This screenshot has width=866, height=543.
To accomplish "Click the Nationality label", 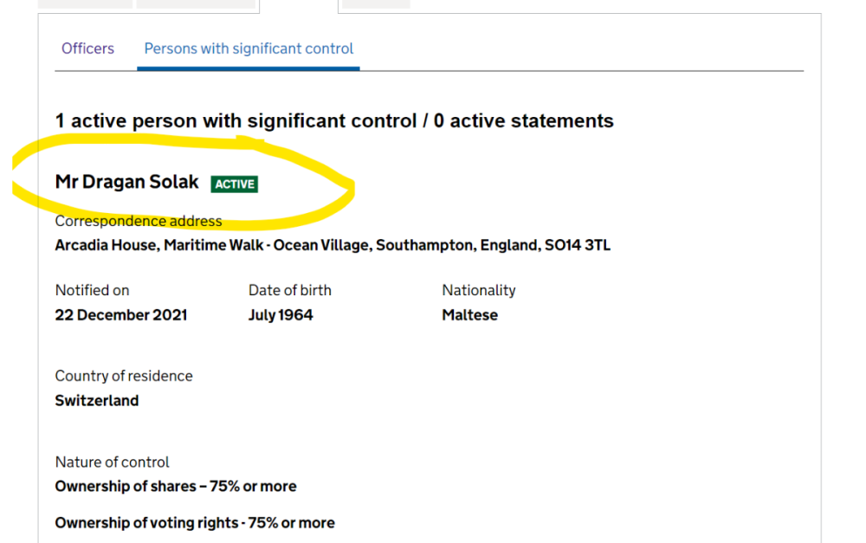I will [478, 290].
